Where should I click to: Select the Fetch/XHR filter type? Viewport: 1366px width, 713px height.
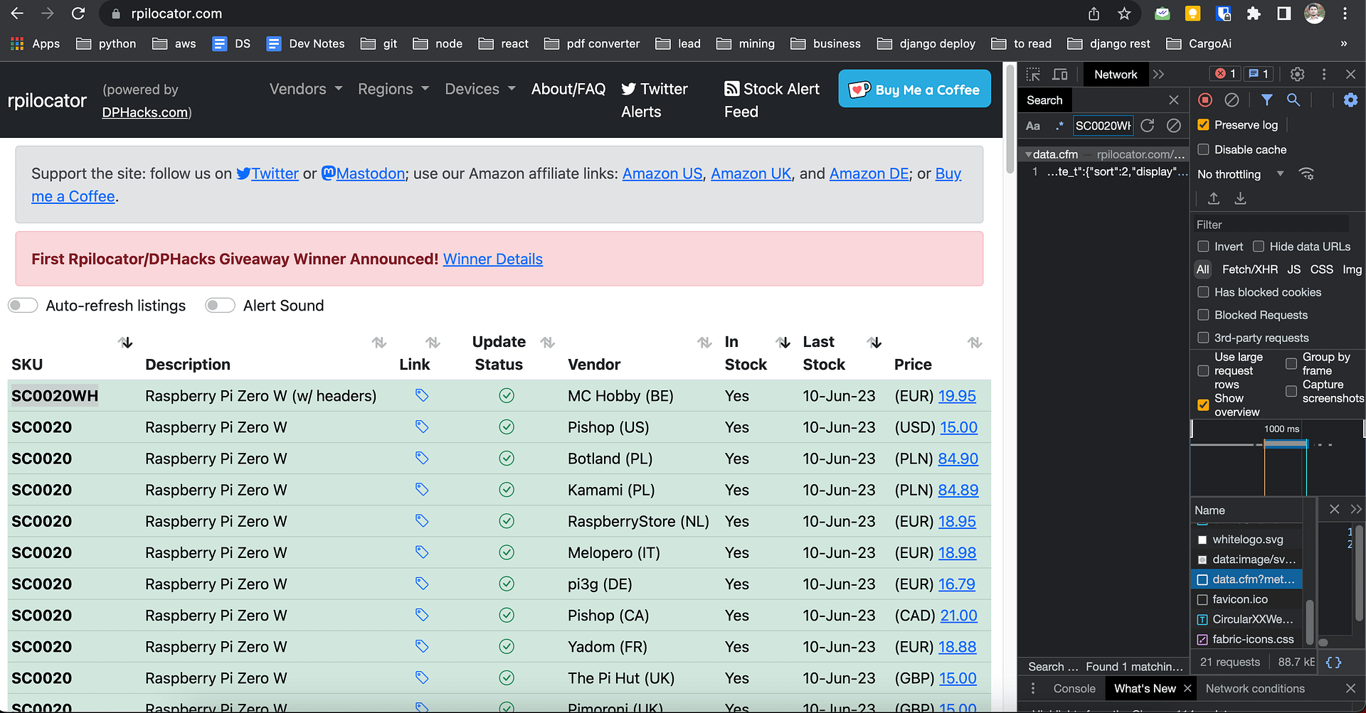(1249, 269)
